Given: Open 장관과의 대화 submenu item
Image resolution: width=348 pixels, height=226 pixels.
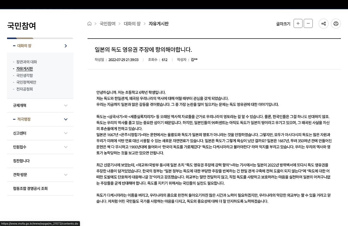Looking at the screenshot, I should tap(26, 62).
